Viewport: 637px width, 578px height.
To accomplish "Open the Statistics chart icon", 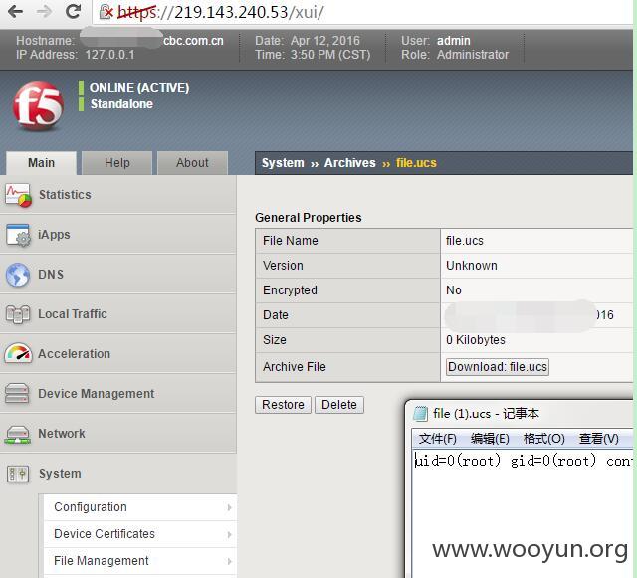I will pyautogui.click(x=18, y=195).
